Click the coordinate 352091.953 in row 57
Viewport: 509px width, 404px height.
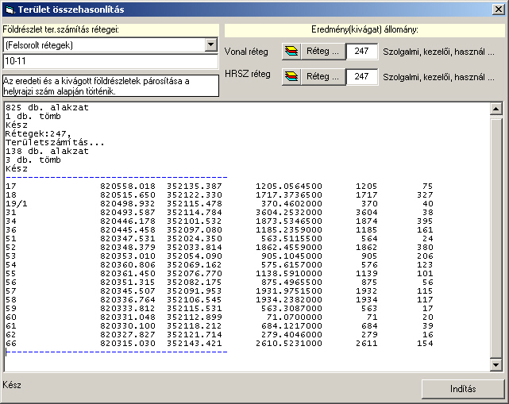[x=195, y=291]
